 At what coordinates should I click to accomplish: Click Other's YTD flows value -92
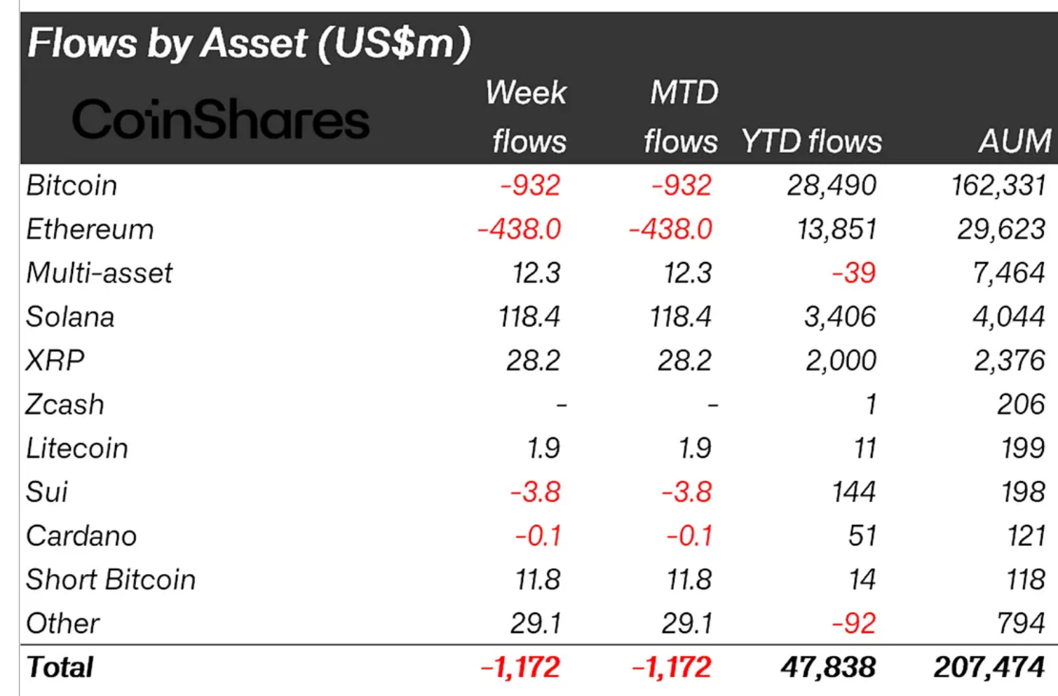853,624
